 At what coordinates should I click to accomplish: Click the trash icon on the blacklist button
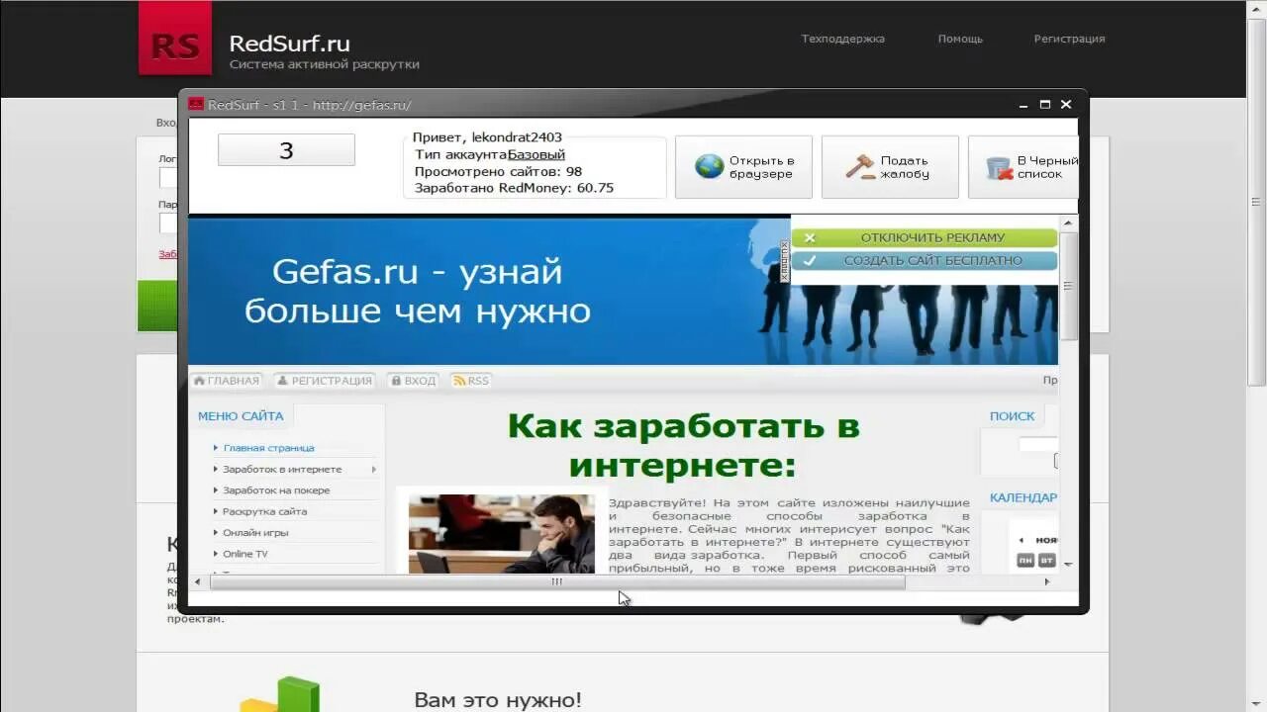1000,167
